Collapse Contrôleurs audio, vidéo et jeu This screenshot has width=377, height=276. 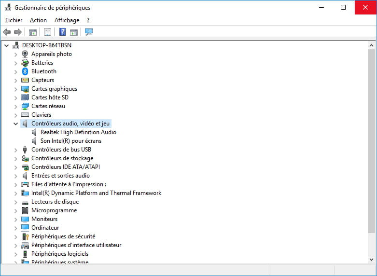[16, 124]
